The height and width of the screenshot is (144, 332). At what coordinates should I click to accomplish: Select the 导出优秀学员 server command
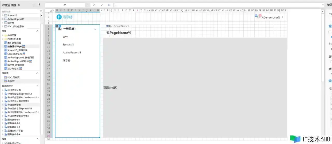(14, 105)
